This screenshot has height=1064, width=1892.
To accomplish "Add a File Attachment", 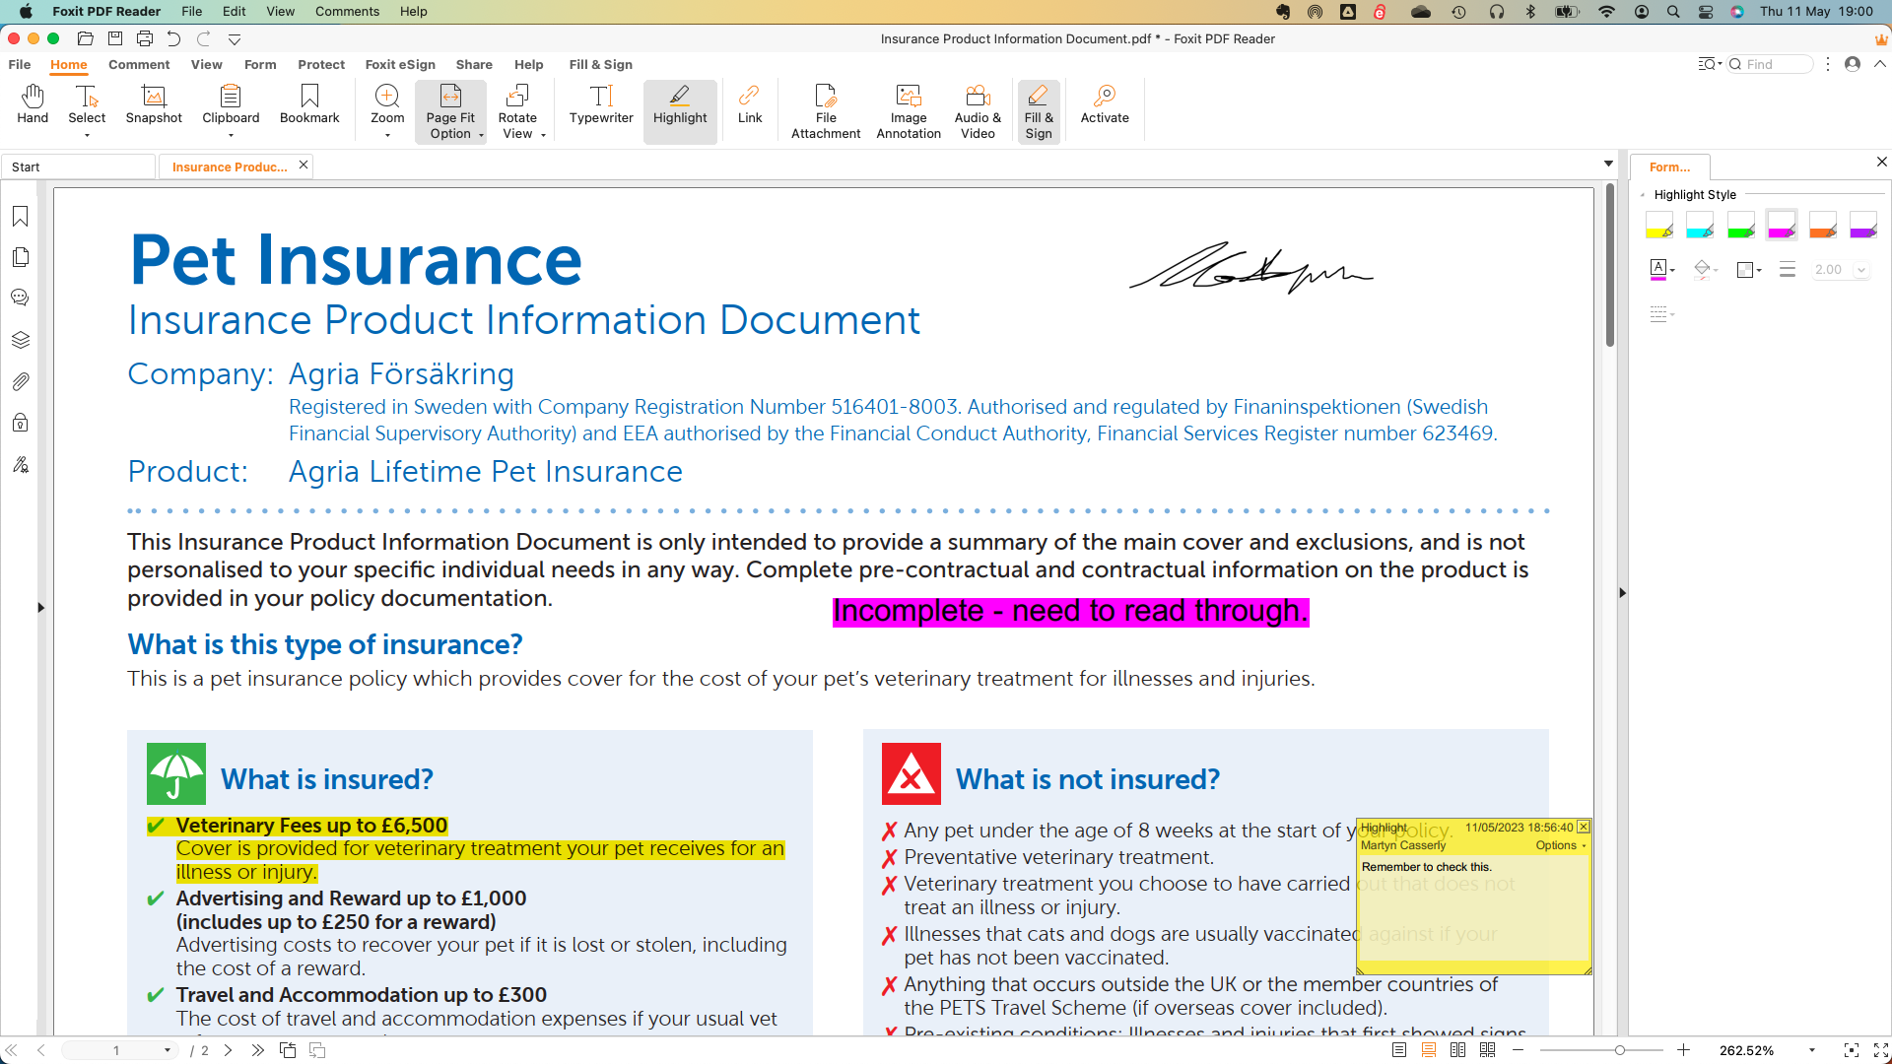I will pyautogui.click(x=826, y=112).
